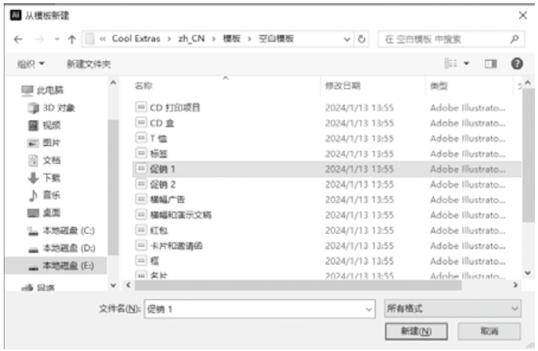Click the search magnifier icon
The height and width of the screenshot is (351, 538).
(x=515, y=39)
